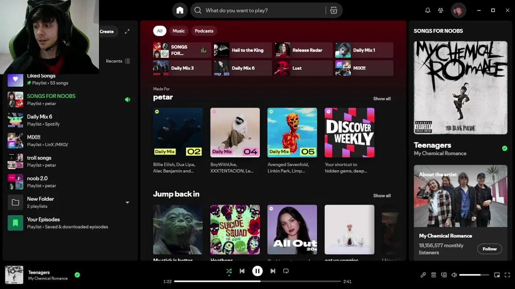Open the Discover Weekly card

coord(349,140)
